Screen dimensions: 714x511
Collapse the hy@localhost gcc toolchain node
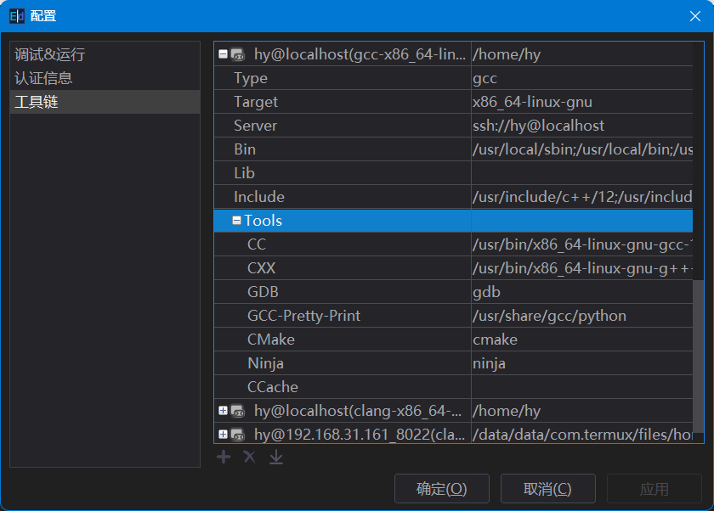(223, 54)
